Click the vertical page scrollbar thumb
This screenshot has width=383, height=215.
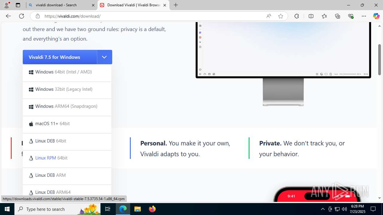click(x=379, y=59)
